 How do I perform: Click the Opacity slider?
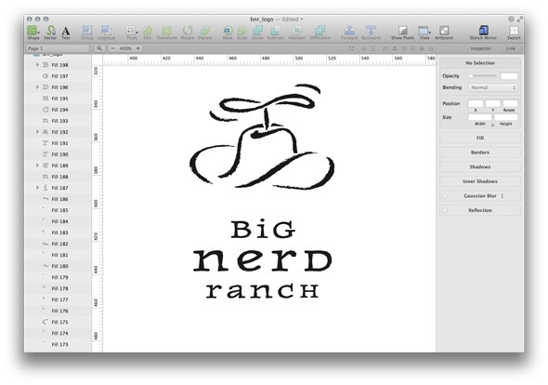tap(483, 76)
